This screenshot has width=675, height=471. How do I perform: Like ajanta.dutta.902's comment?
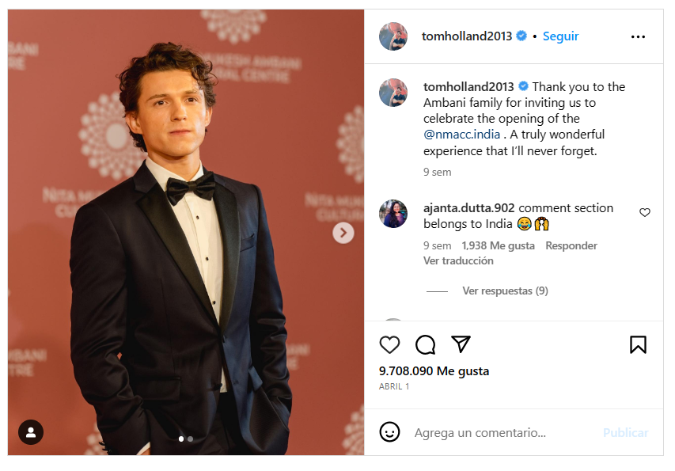pos(645,212)
